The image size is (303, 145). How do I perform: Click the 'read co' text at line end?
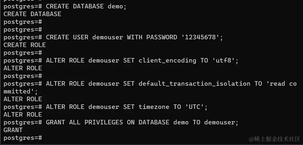[x=281, y=84]
